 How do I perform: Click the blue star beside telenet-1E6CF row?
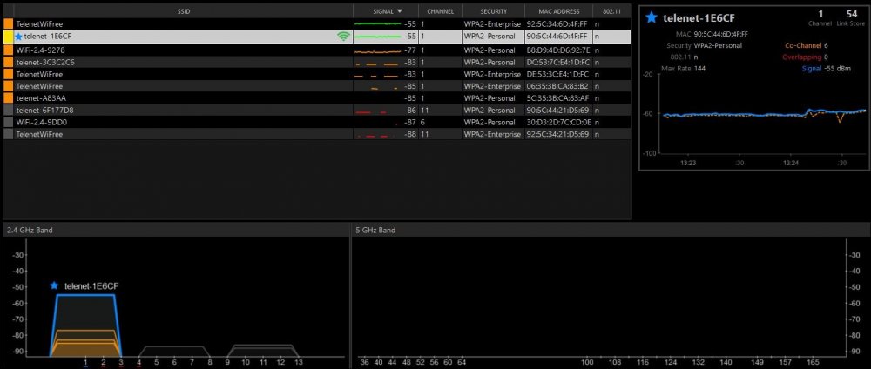click(18, 37)
